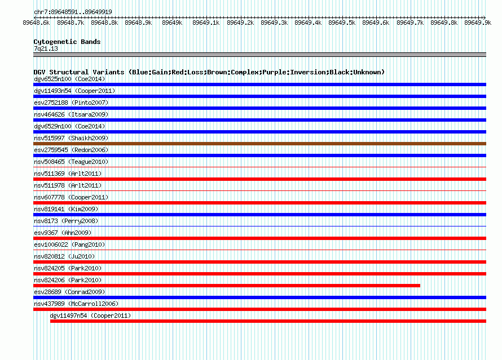
Task: Click the 89648.6k ruler position
Action: [37, 23]
